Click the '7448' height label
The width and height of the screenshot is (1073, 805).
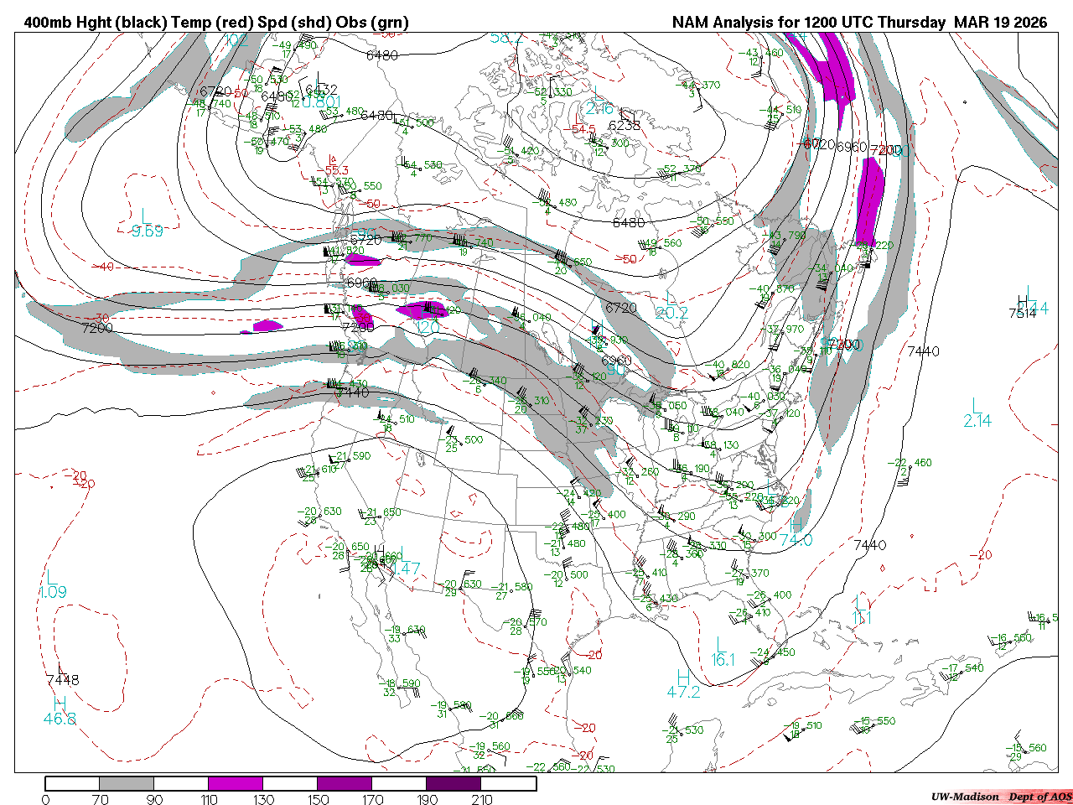click(63, 679)
